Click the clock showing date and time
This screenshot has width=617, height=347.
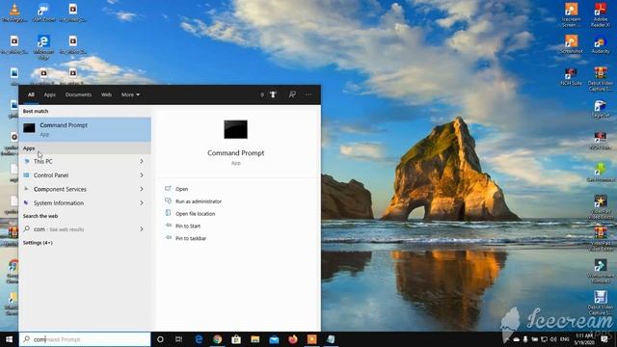(x=584, y=339)
